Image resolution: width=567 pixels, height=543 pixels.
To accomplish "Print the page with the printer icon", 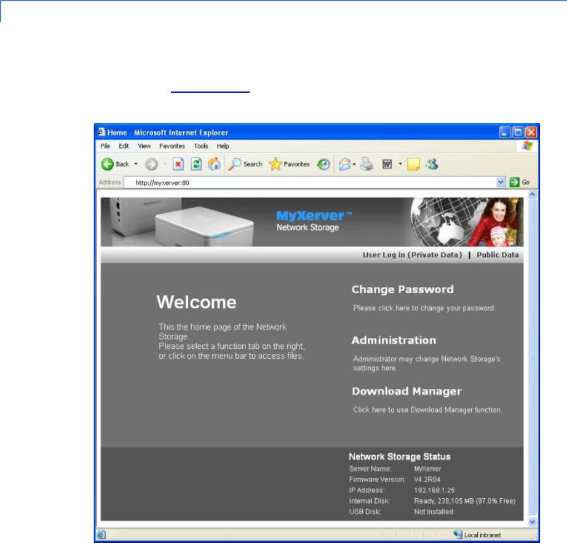I will click(x=367, y=165).
